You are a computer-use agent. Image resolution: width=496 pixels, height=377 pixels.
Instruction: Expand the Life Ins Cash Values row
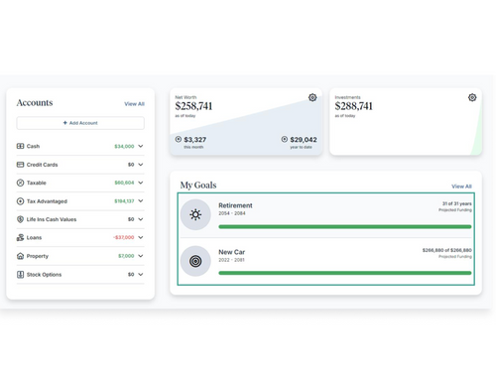click(x=141, y=219)
